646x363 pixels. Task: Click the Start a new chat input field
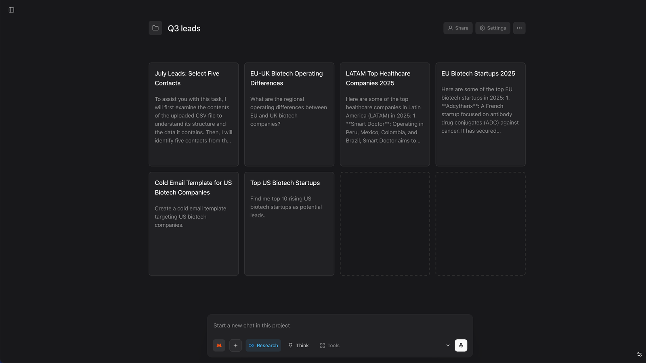[339, 325]
